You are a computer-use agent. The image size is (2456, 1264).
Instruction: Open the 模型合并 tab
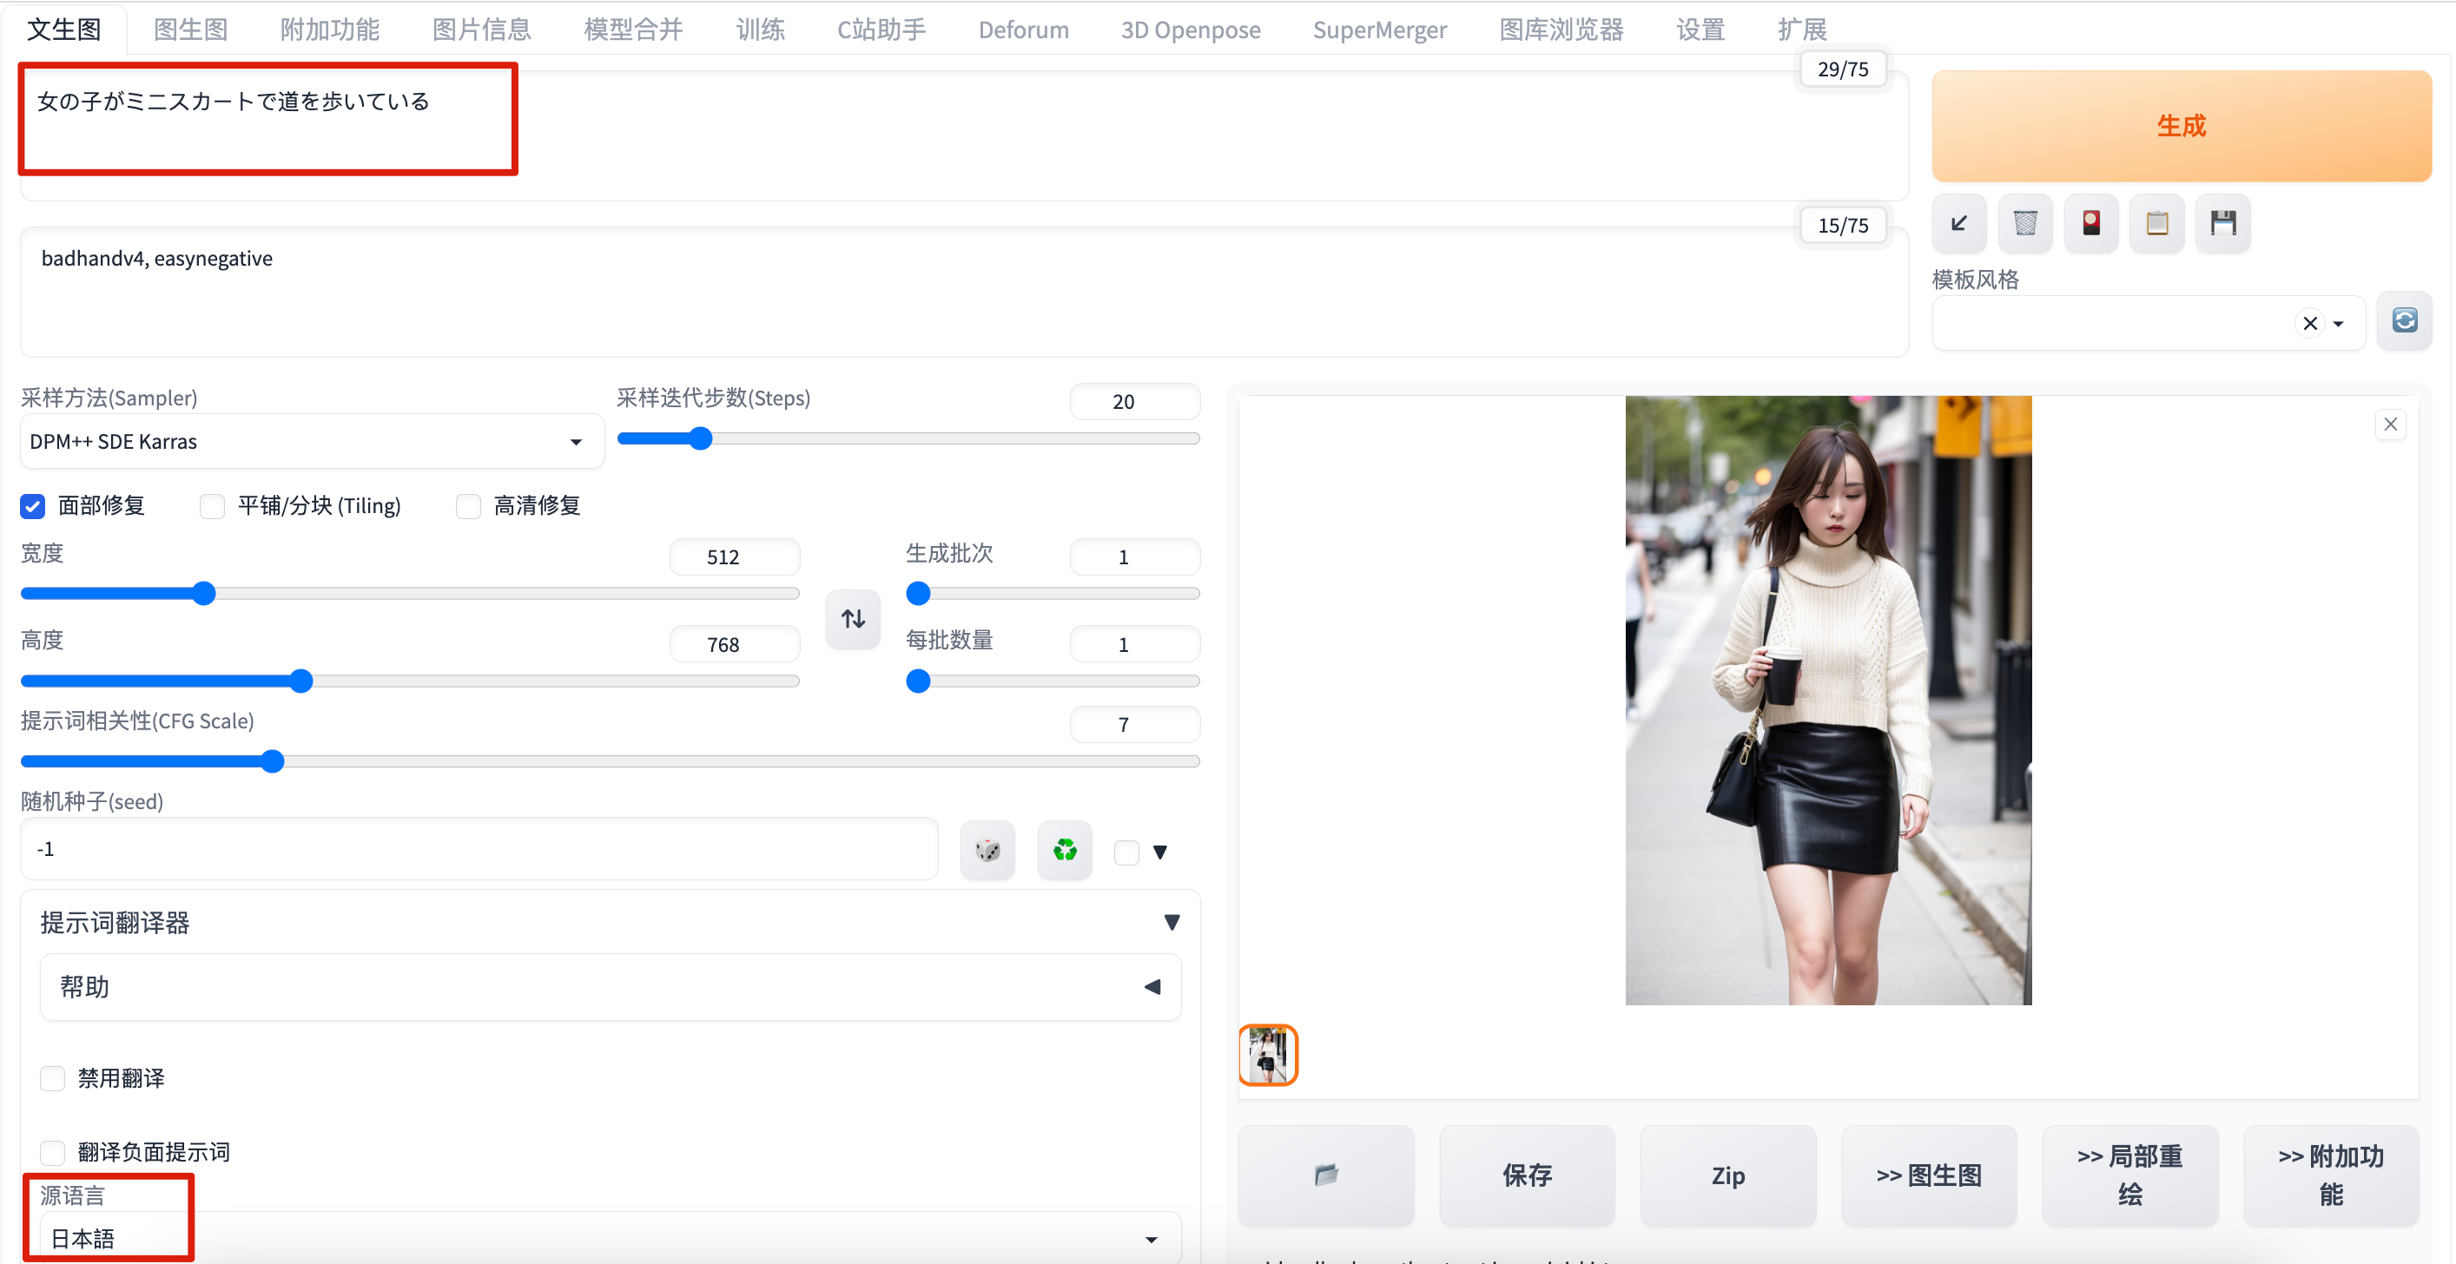click(x=633, y=30)
